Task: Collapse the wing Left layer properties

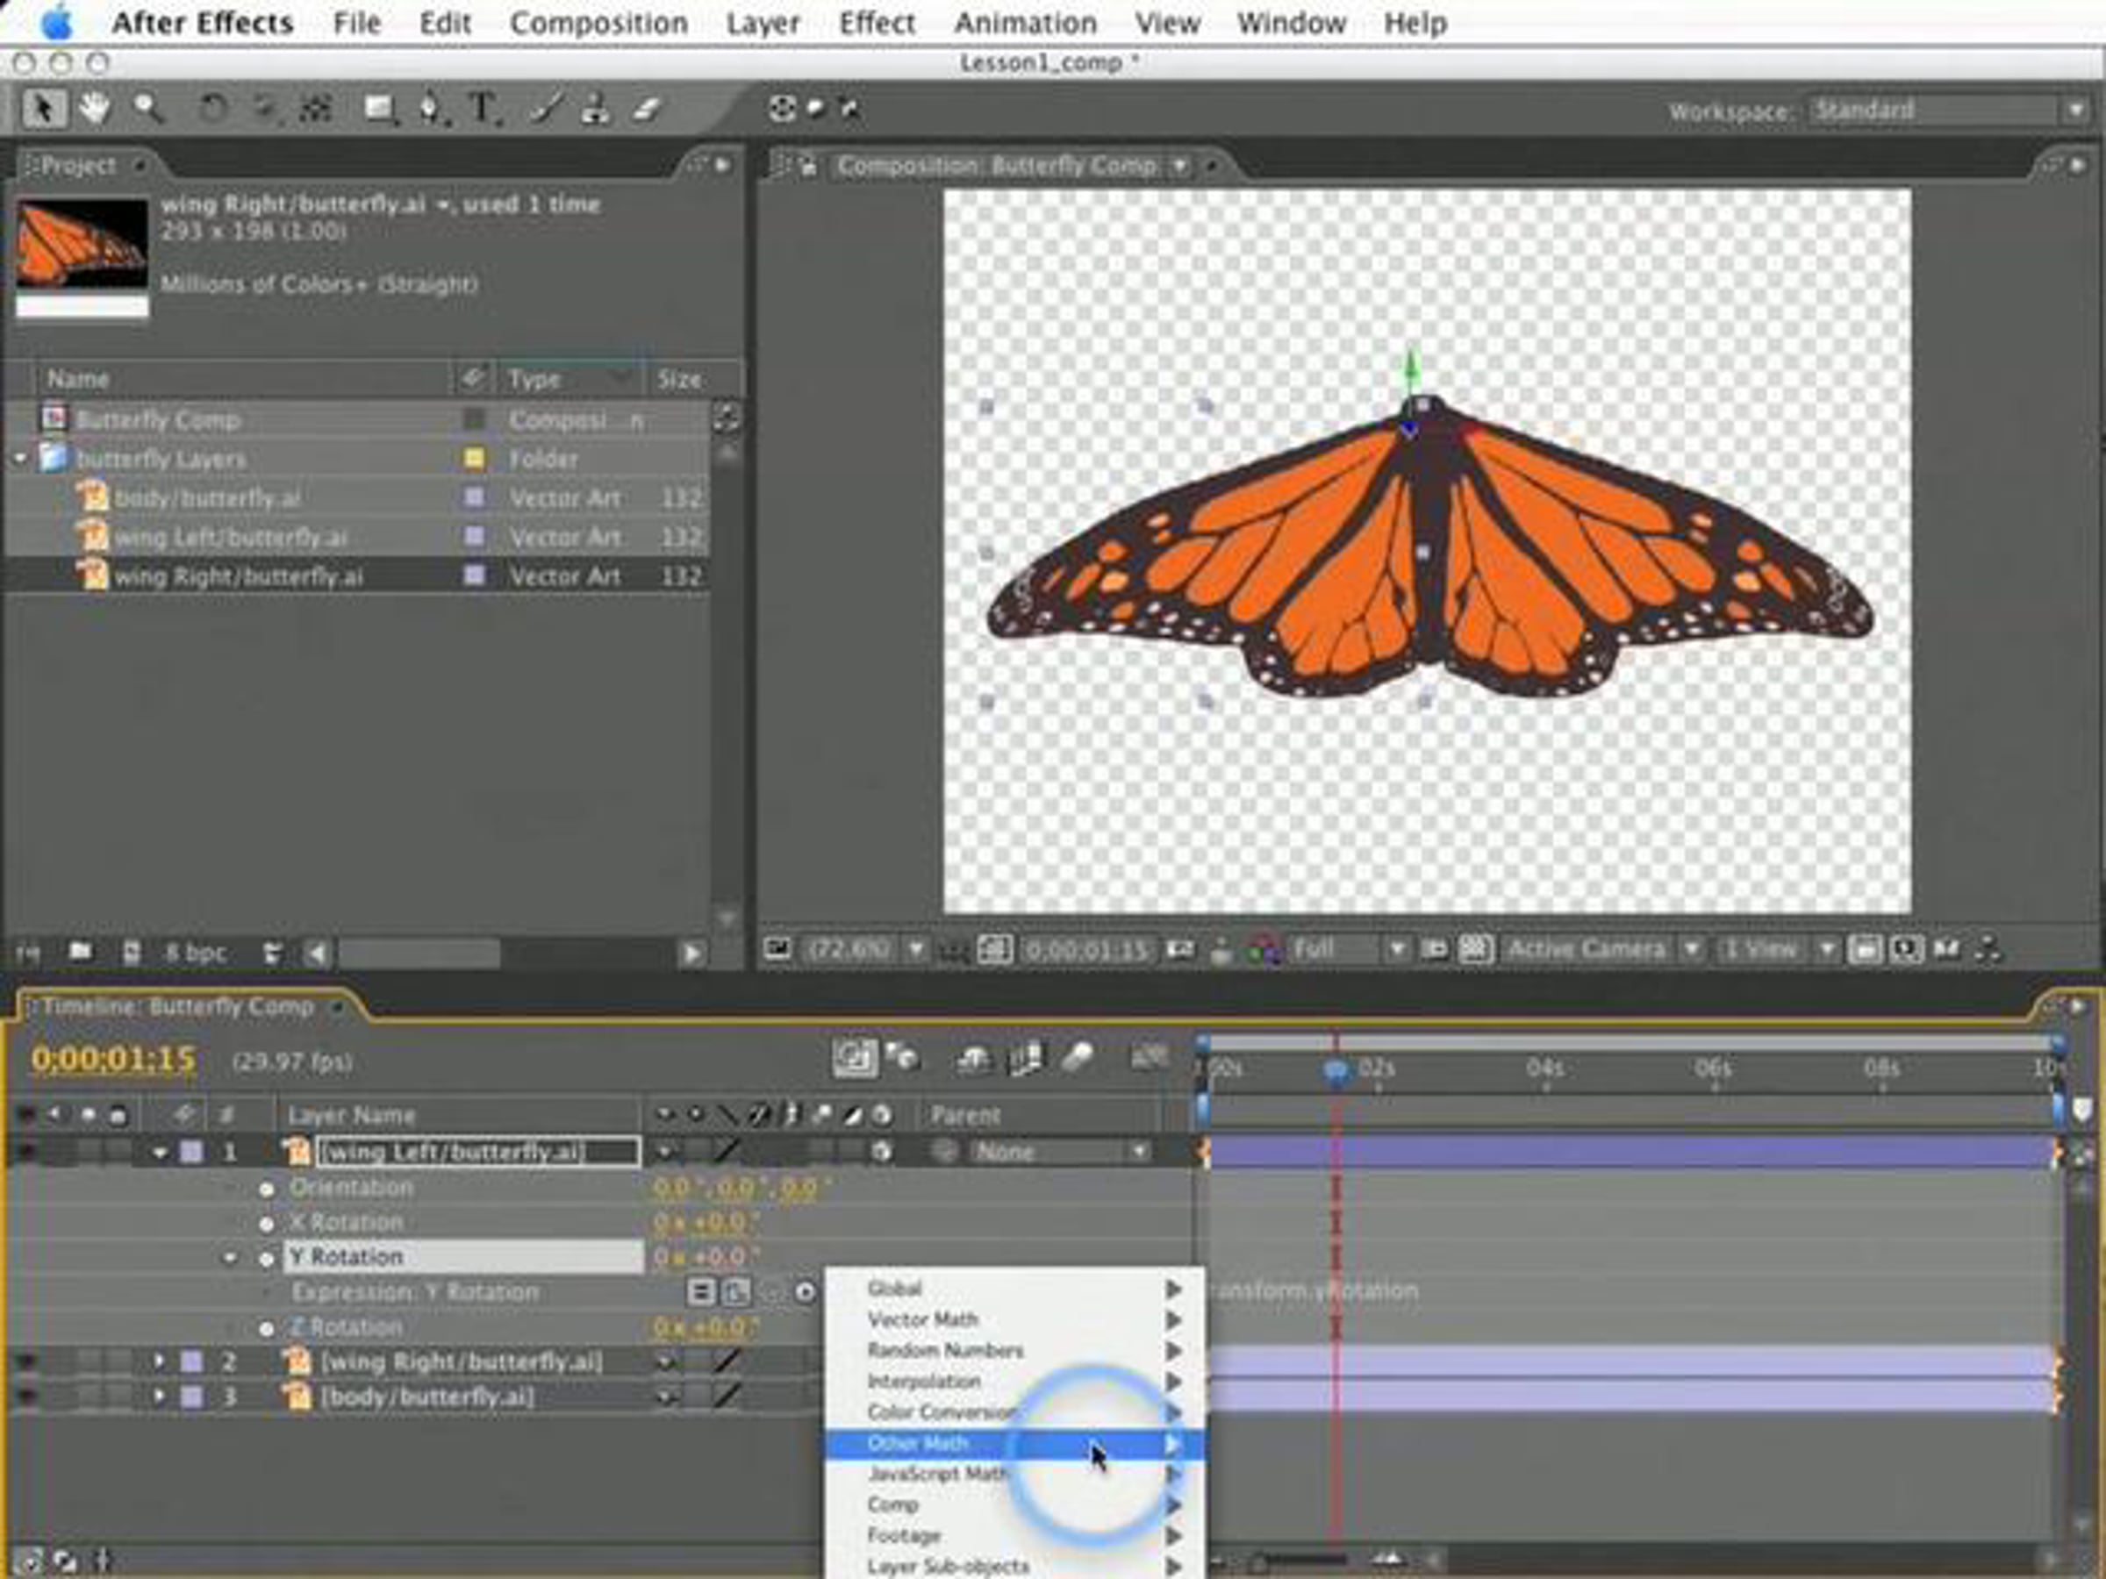Action: pyautogui.click(x=160, y=1154)
